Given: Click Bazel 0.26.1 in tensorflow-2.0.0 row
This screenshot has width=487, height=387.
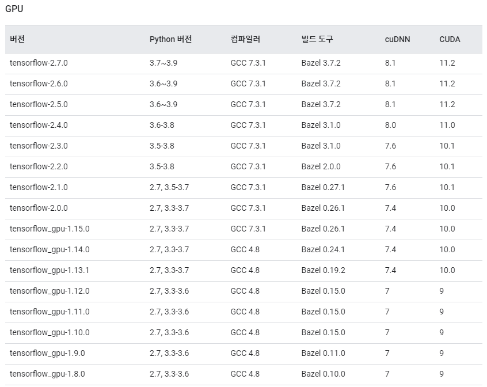Looking at the screenshot, I should [x=323, y=208].
